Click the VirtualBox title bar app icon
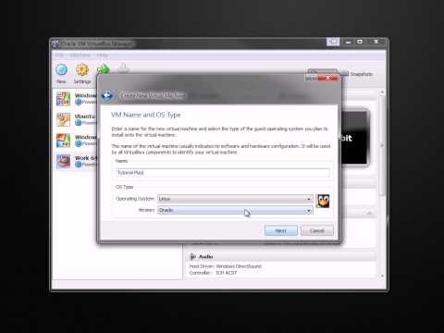 tap(55, 43)
